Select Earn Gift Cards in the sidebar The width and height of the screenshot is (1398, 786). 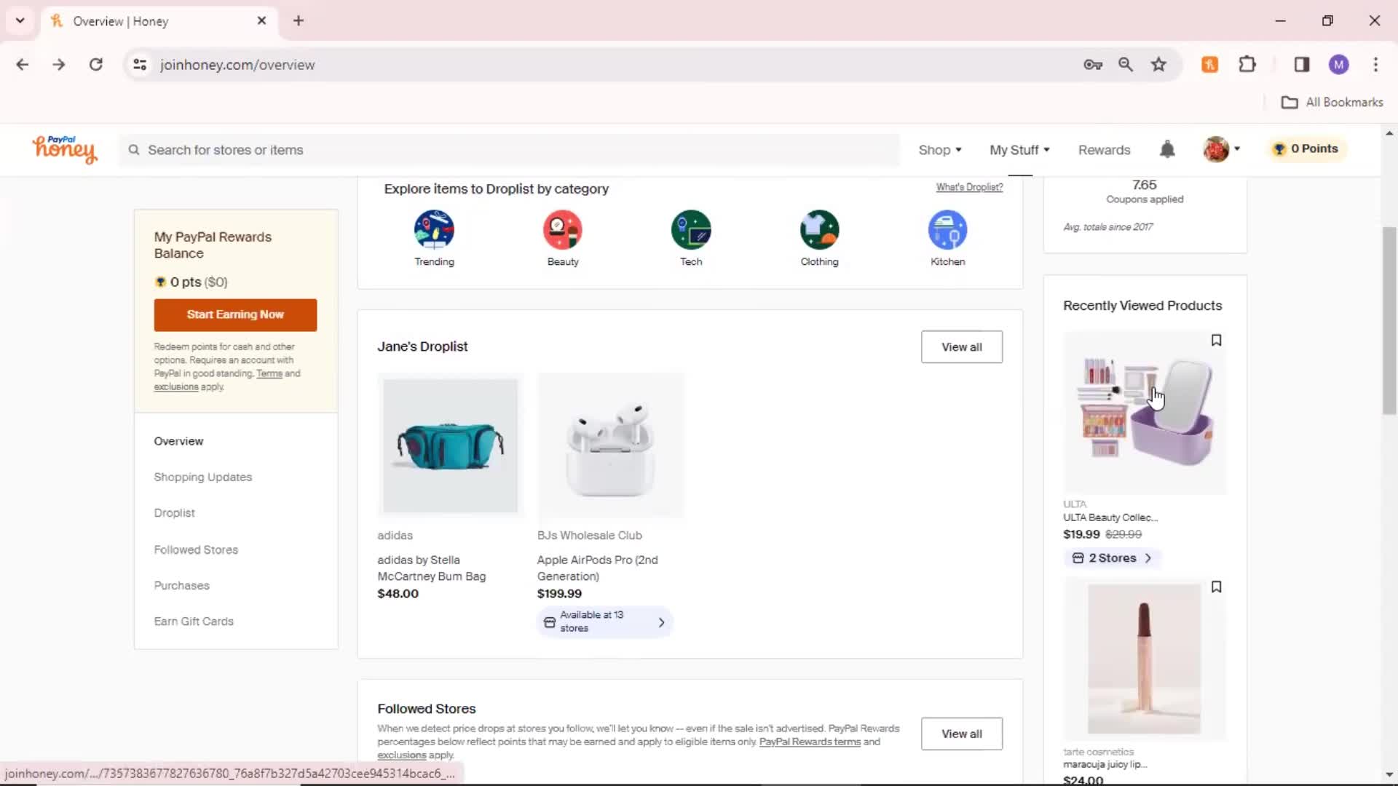194,622
